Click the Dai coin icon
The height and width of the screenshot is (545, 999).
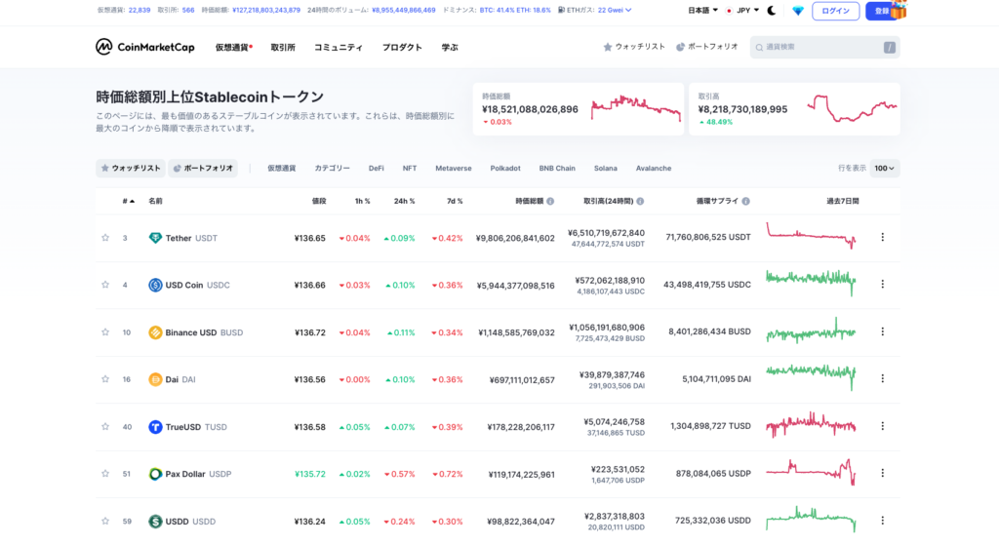[x=155, y=379]
